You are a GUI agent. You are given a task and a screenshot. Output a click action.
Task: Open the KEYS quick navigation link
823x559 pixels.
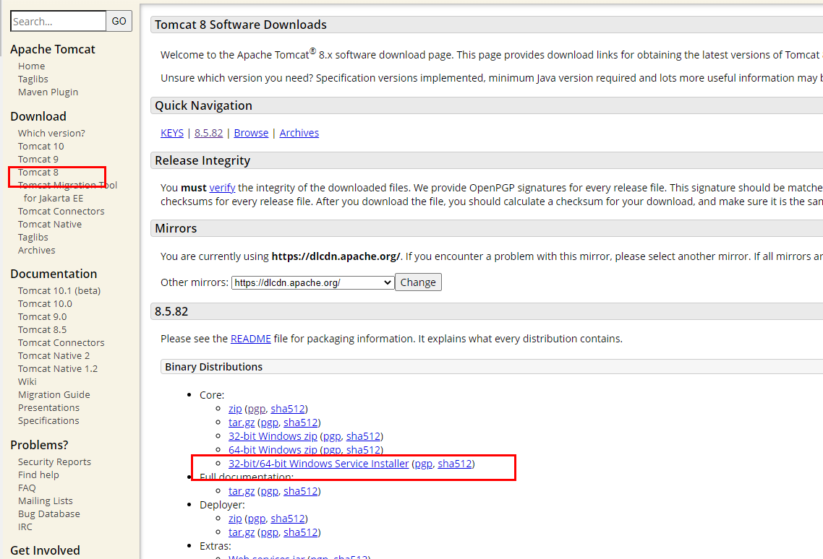[172, 133]
